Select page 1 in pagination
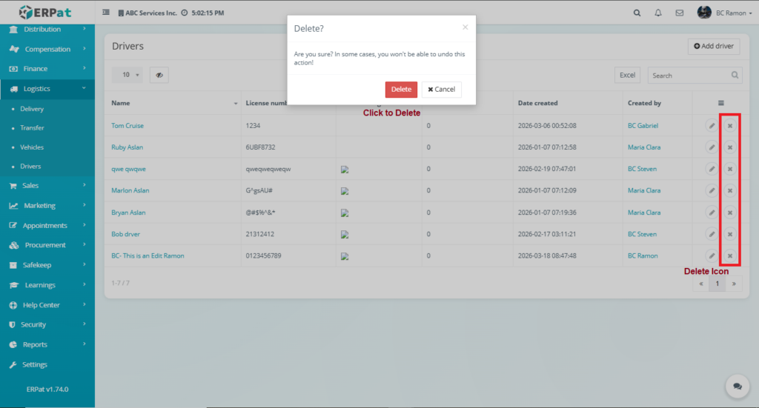 click(717, 284)
